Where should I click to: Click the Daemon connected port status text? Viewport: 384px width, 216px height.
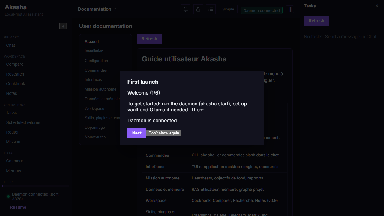[x=35, y=196]
